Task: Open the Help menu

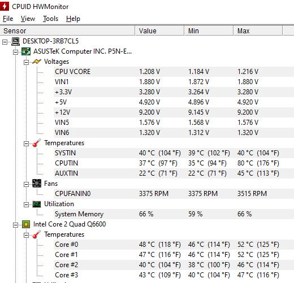Action: tap(73, 19)
